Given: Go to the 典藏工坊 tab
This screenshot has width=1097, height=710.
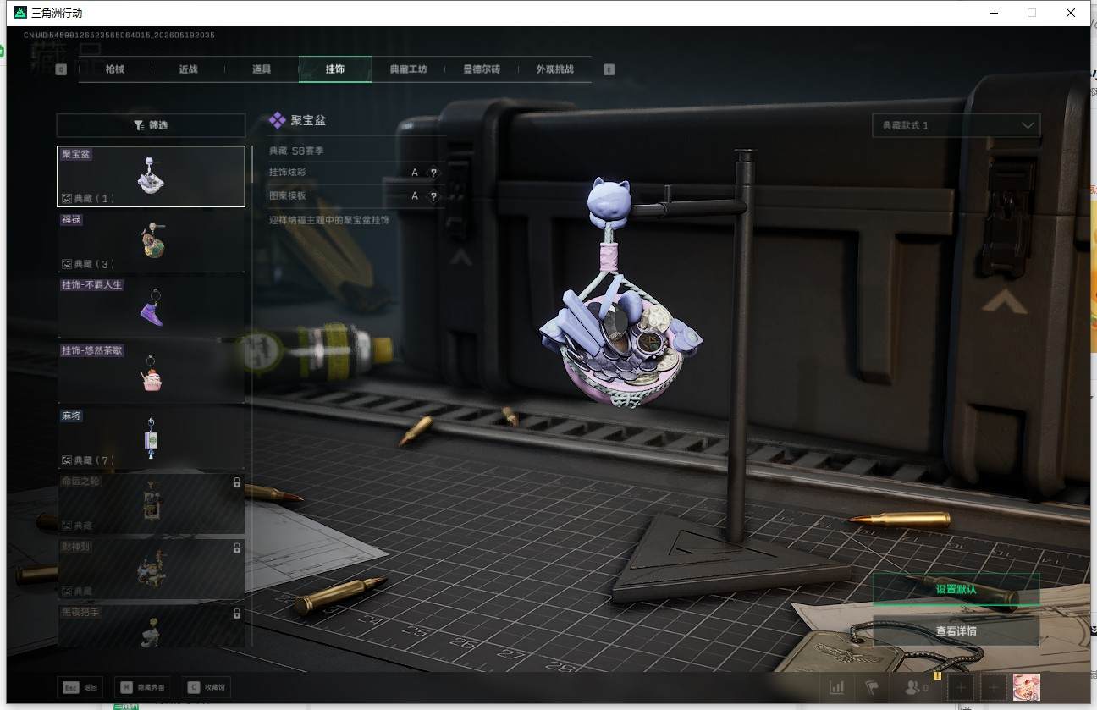Looking at the screenshot, I should click(x=408, y=69).
